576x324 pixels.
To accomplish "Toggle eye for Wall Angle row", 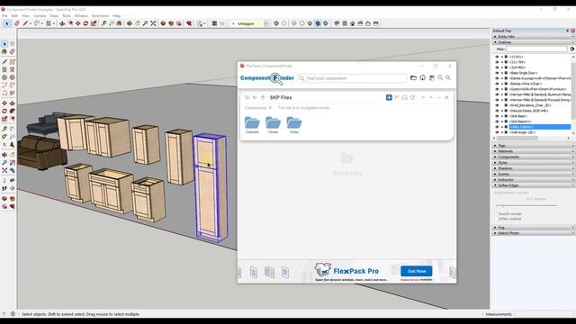I will [497, 132].
